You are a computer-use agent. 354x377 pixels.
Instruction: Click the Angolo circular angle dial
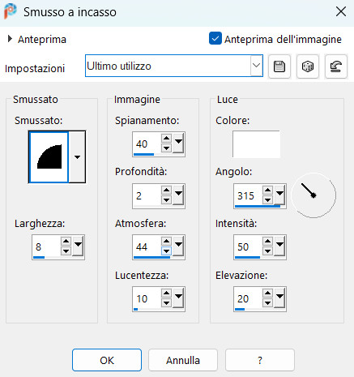[313, 195]
